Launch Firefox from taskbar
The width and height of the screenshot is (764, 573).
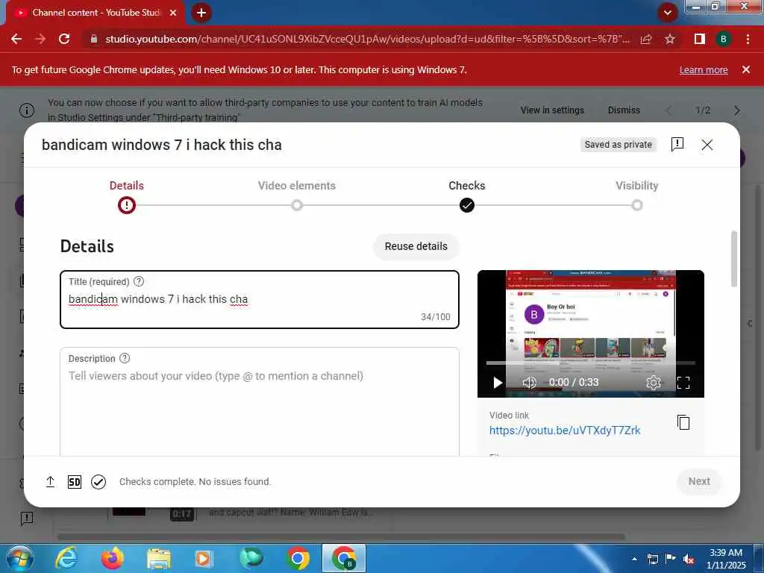[x=113, y=558]
